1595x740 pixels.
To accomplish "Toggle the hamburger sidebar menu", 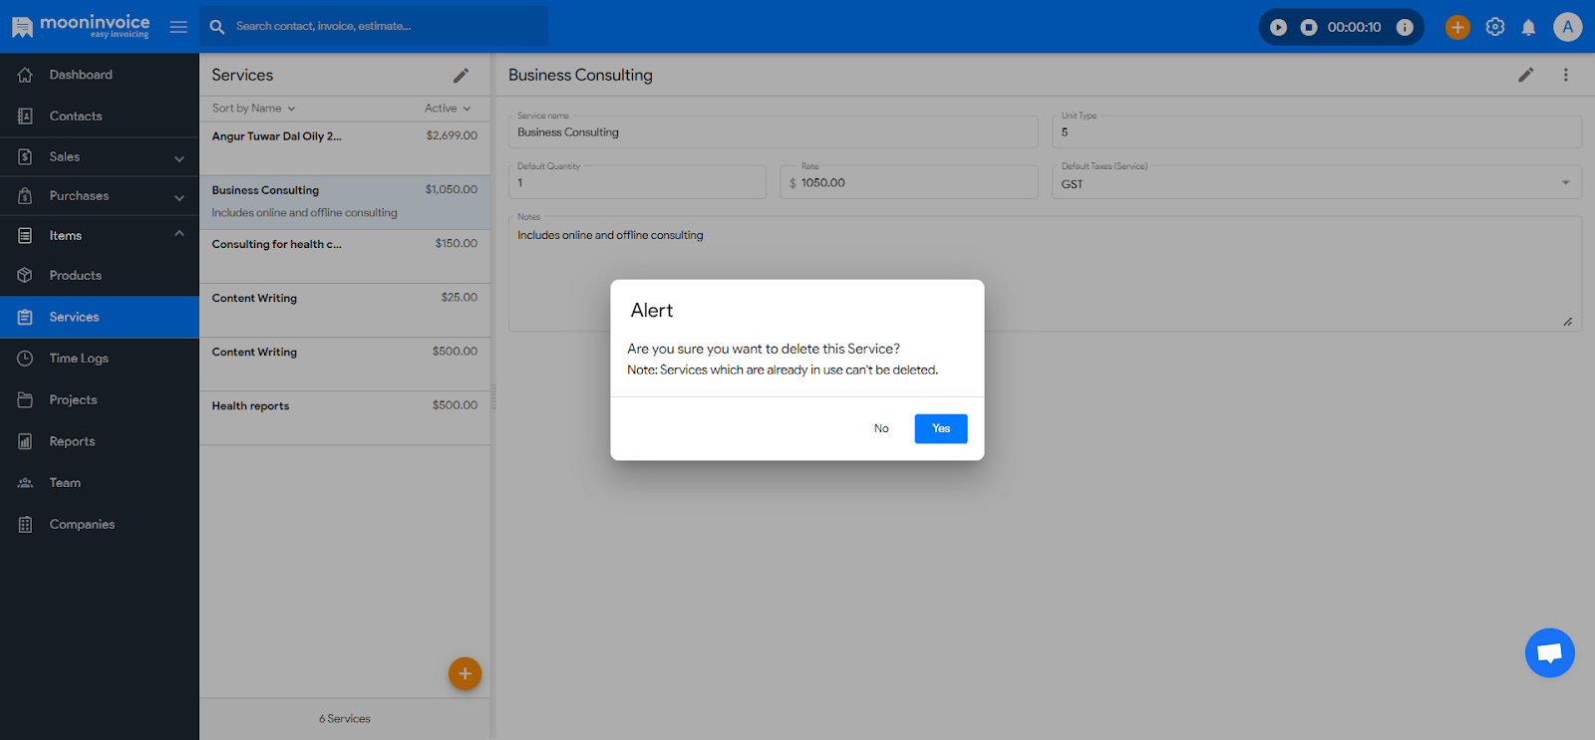I will [178, 27].
